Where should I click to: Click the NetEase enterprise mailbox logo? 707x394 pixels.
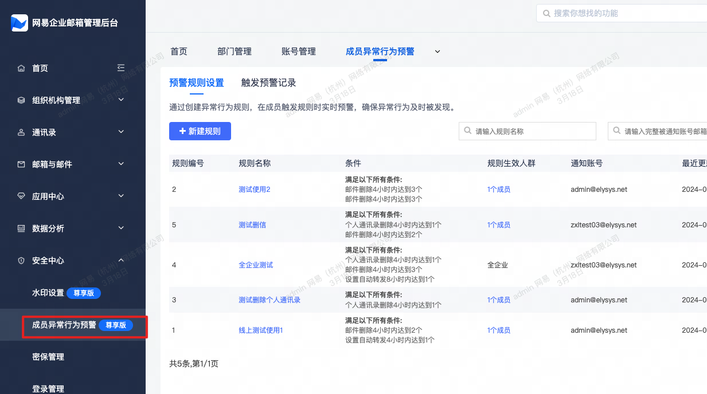(x=19, y=23)
